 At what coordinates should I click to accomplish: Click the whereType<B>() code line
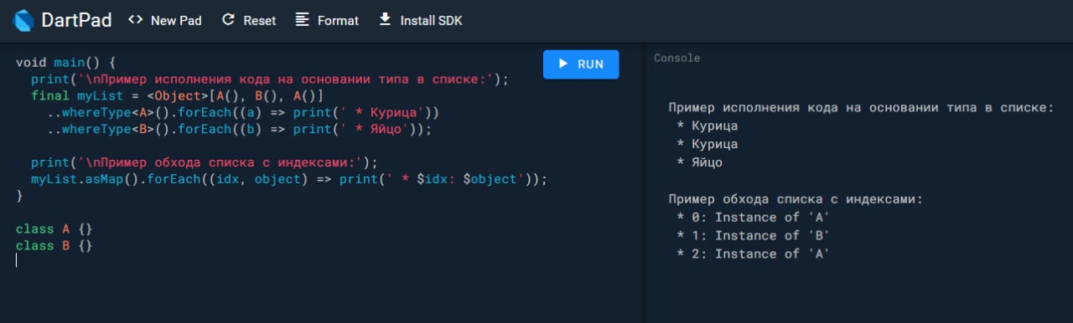[239, 129]
